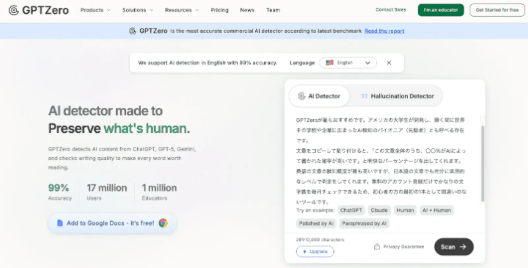The width and height of the screenshot is (528, 268).
Task: Click the 1 million Educators statistic
Action: click(159, 192)
